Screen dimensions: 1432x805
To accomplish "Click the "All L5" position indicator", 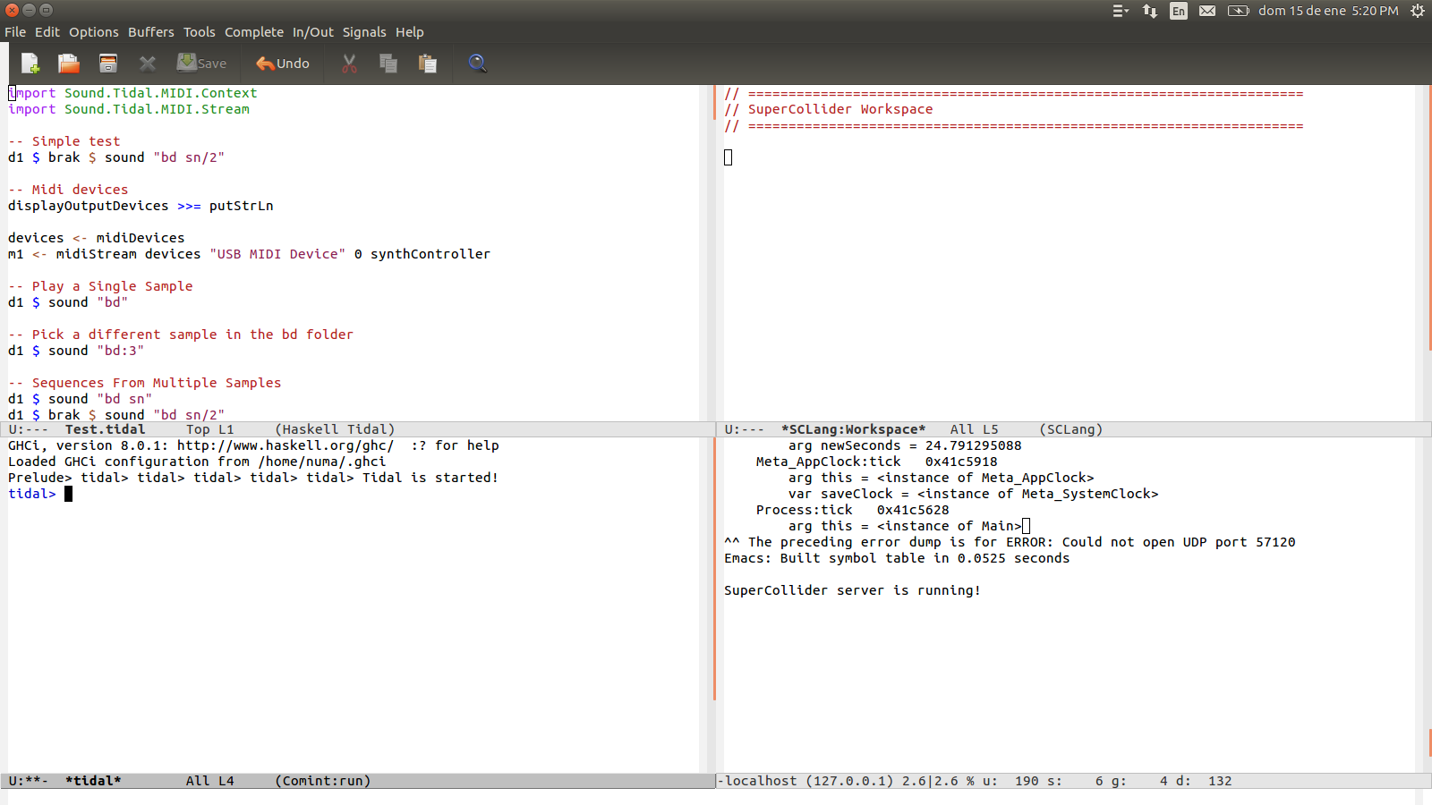I will pyautogui.click(x=974, y=429).
